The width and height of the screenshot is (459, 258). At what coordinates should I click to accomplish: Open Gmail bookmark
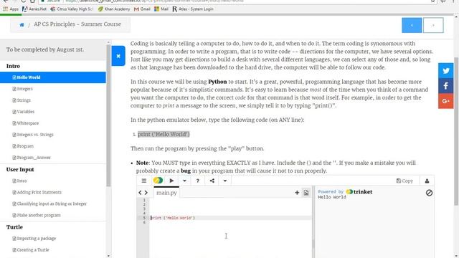(142, 9)
